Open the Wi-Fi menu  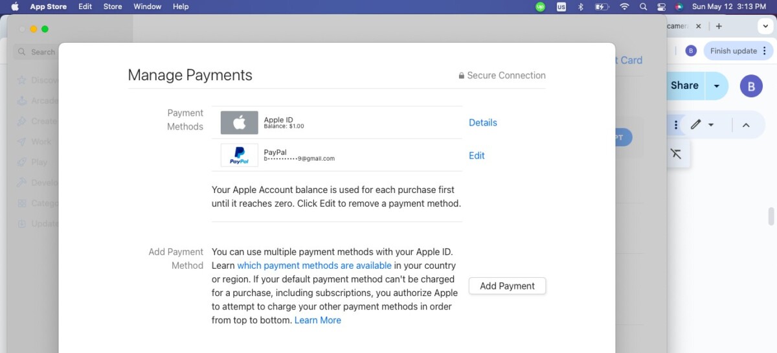pyautogui.click(x=624, y=6)
